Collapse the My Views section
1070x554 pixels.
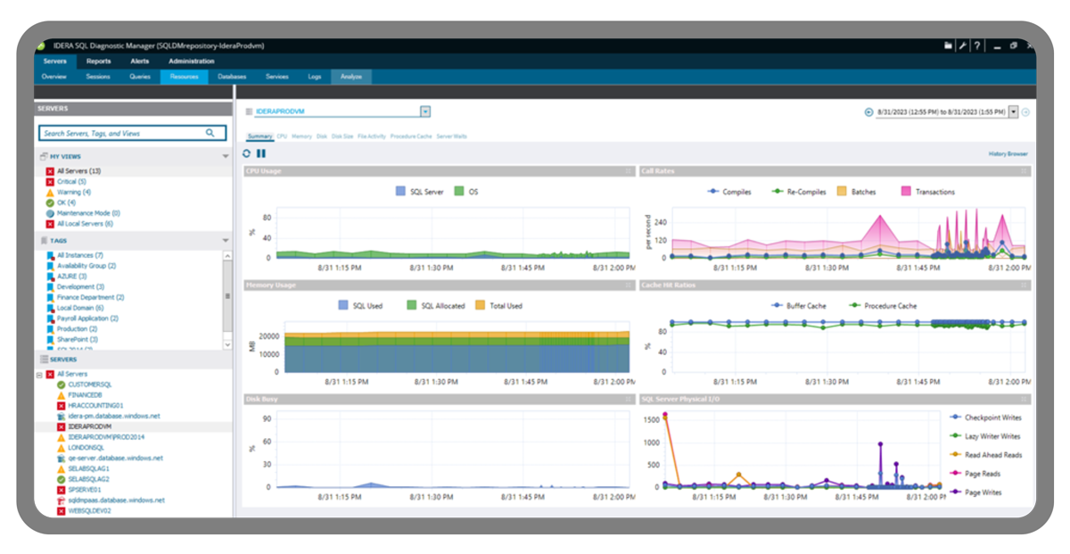tap(226, 156)
